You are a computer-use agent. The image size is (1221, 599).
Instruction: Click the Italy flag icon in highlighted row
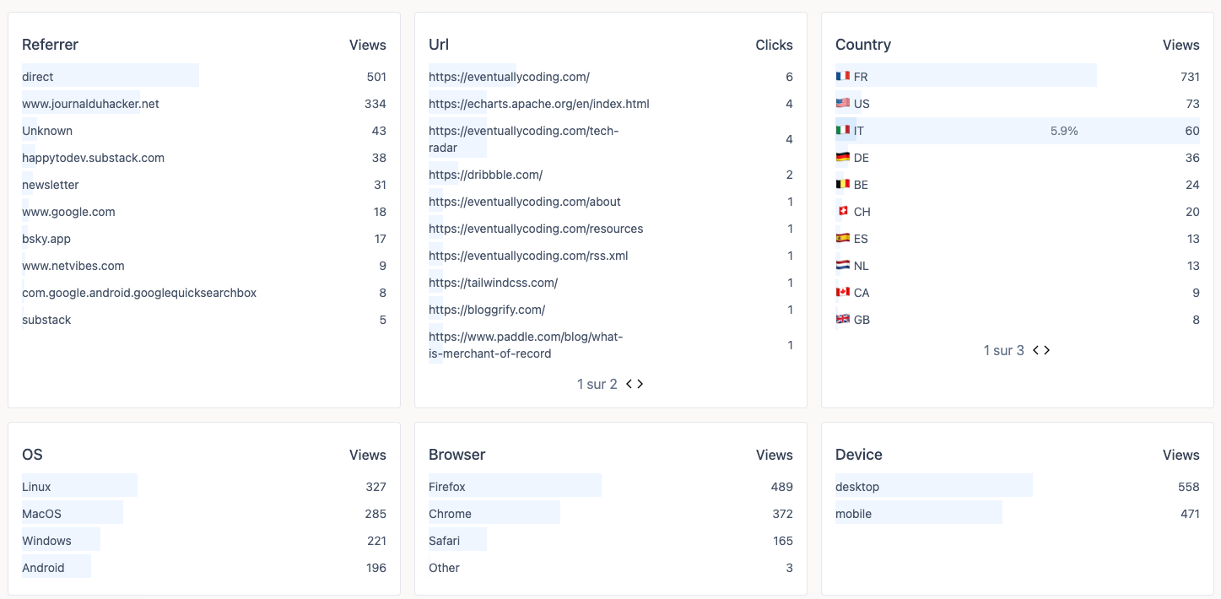tap(842, 130)
